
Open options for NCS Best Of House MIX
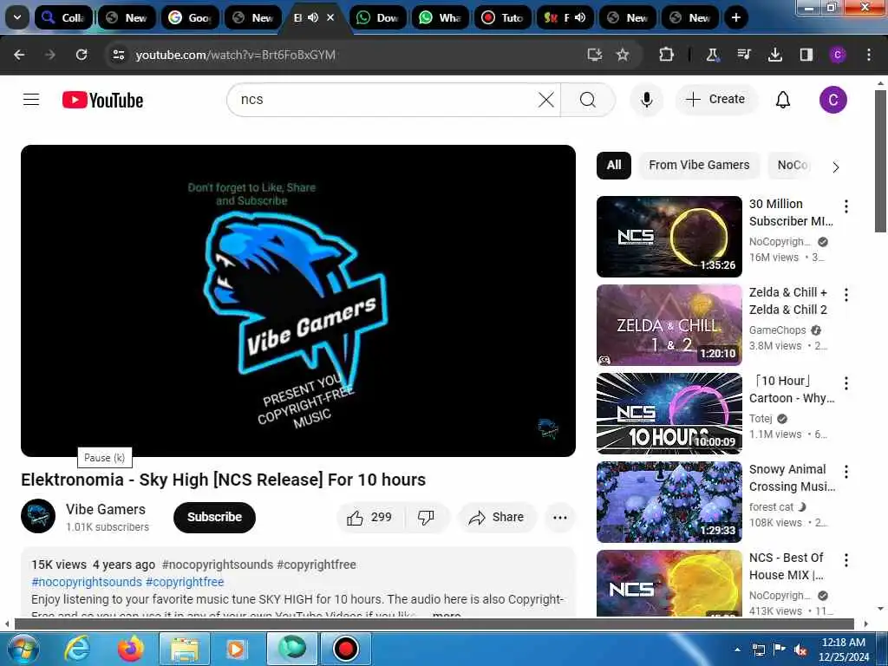(x=846, y=560)
